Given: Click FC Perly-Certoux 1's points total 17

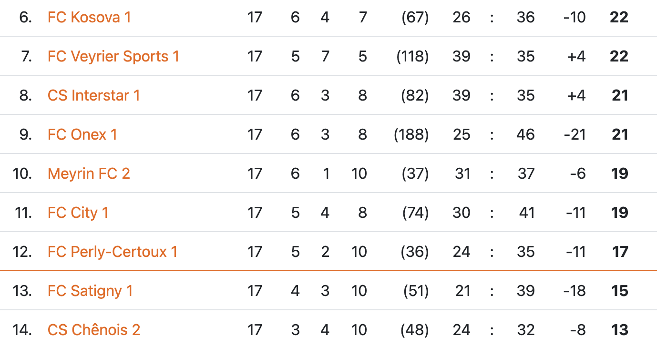Looking at the screenshot, I should pos(620,252).
